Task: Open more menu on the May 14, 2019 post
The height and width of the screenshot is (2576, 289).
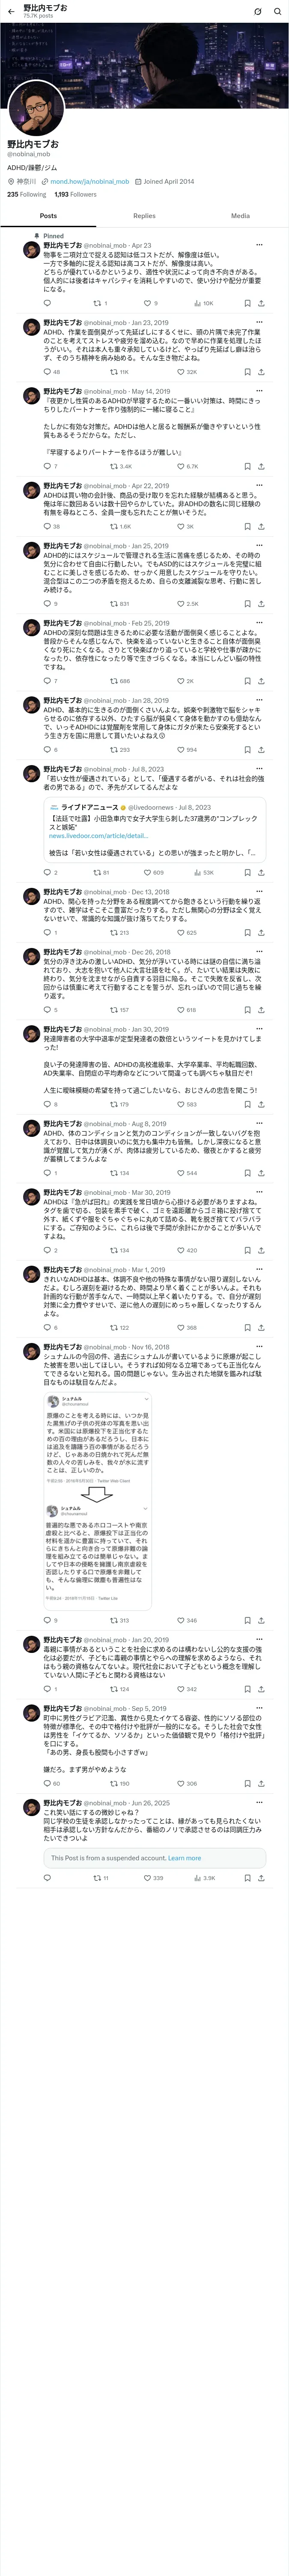Action: [x=259, y=391]
